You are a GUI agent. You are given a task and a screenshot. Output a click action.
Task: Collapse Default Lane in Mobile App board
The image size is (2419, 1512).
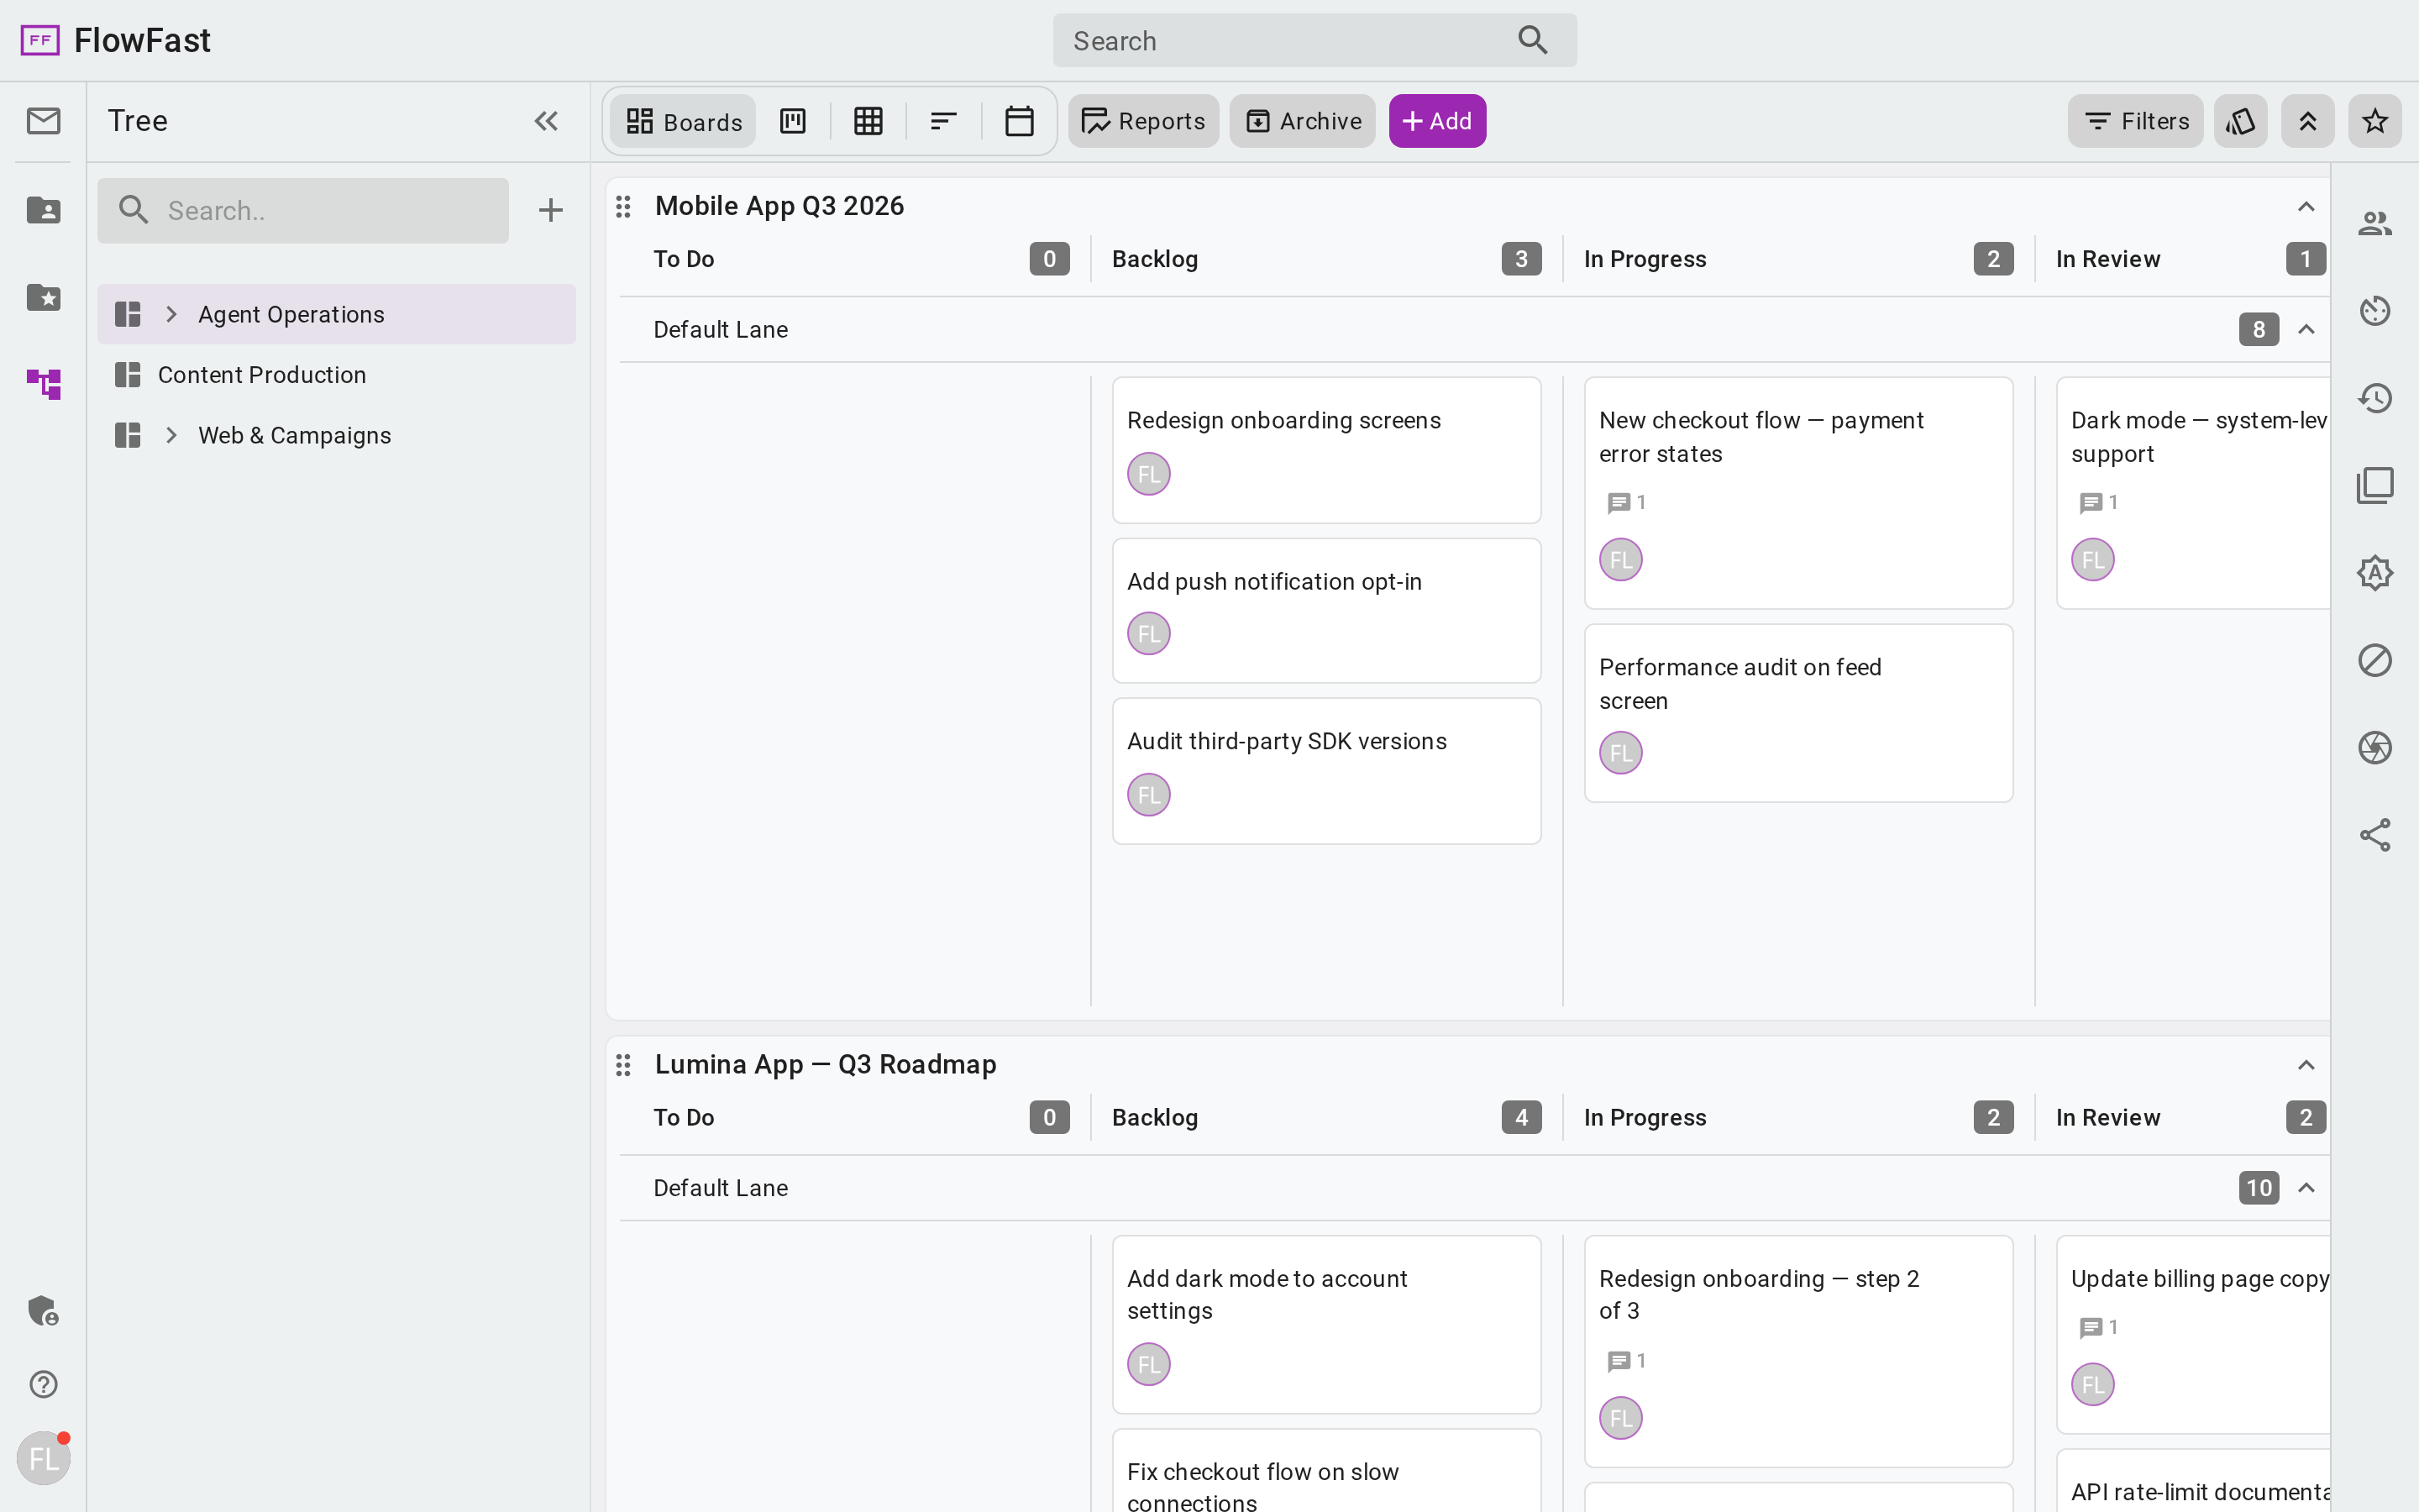(x=2306, y=329)
